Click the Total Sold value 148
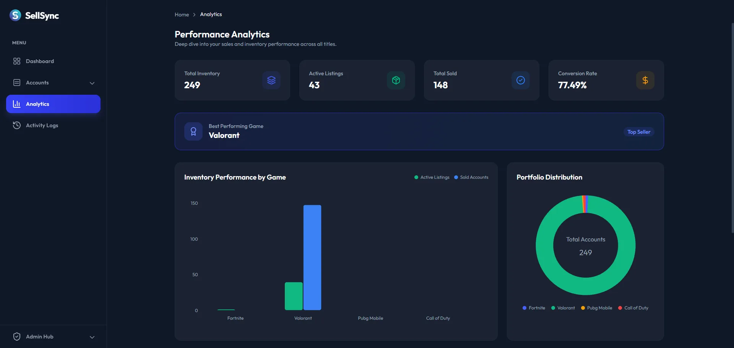Viewport: 734px width, 348px height. click(x=440, y=85)
